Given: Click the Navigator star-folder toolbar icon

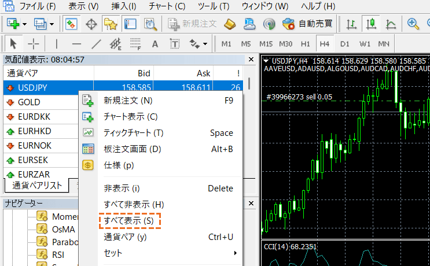Looking at the screenshot, I should tap(111, 24).
